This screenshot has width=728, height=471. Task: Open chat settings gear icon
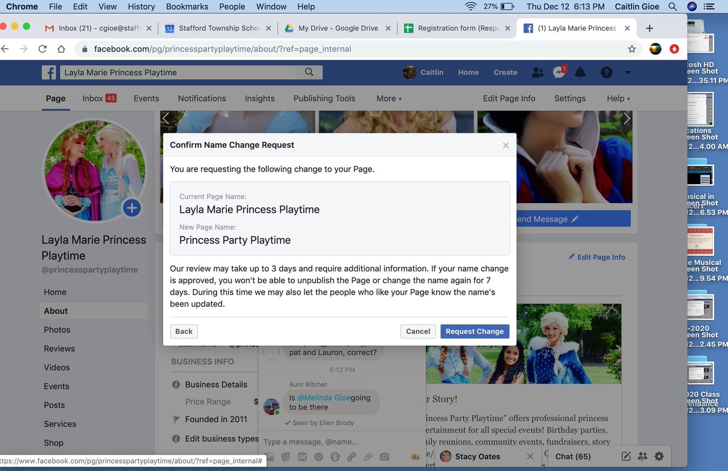click(659, 456)
